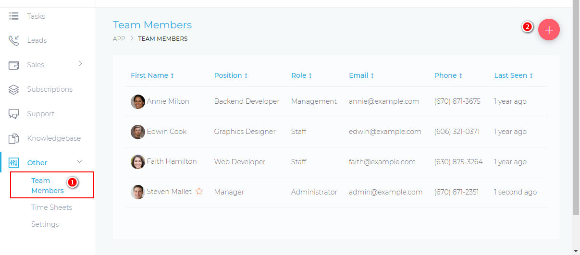The height and width of the screenshot is (255, 580).
Task: Sort table by First Name column
Action: [152, 75]
